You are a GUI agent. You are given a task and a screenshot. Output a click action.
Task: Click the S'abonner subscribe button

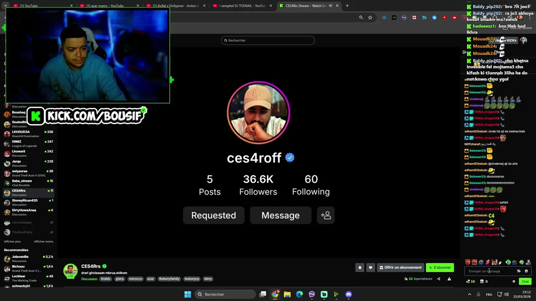[x=440, y=268]
